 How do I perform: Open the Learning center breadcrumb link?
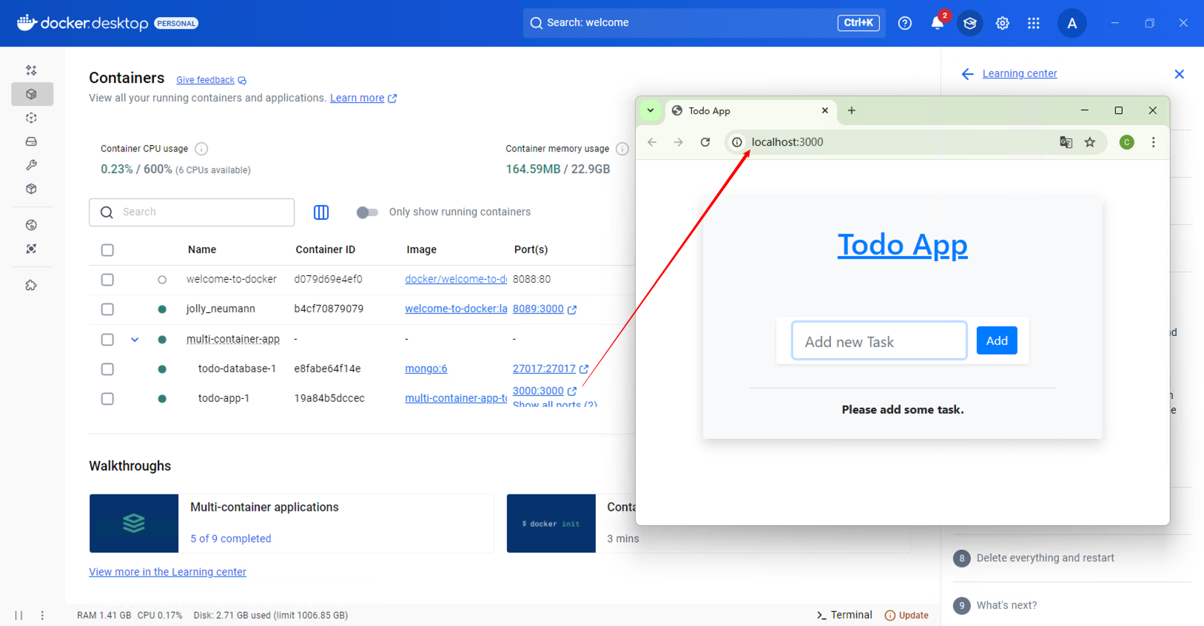pyautogui.click(x=1019, y=73)
